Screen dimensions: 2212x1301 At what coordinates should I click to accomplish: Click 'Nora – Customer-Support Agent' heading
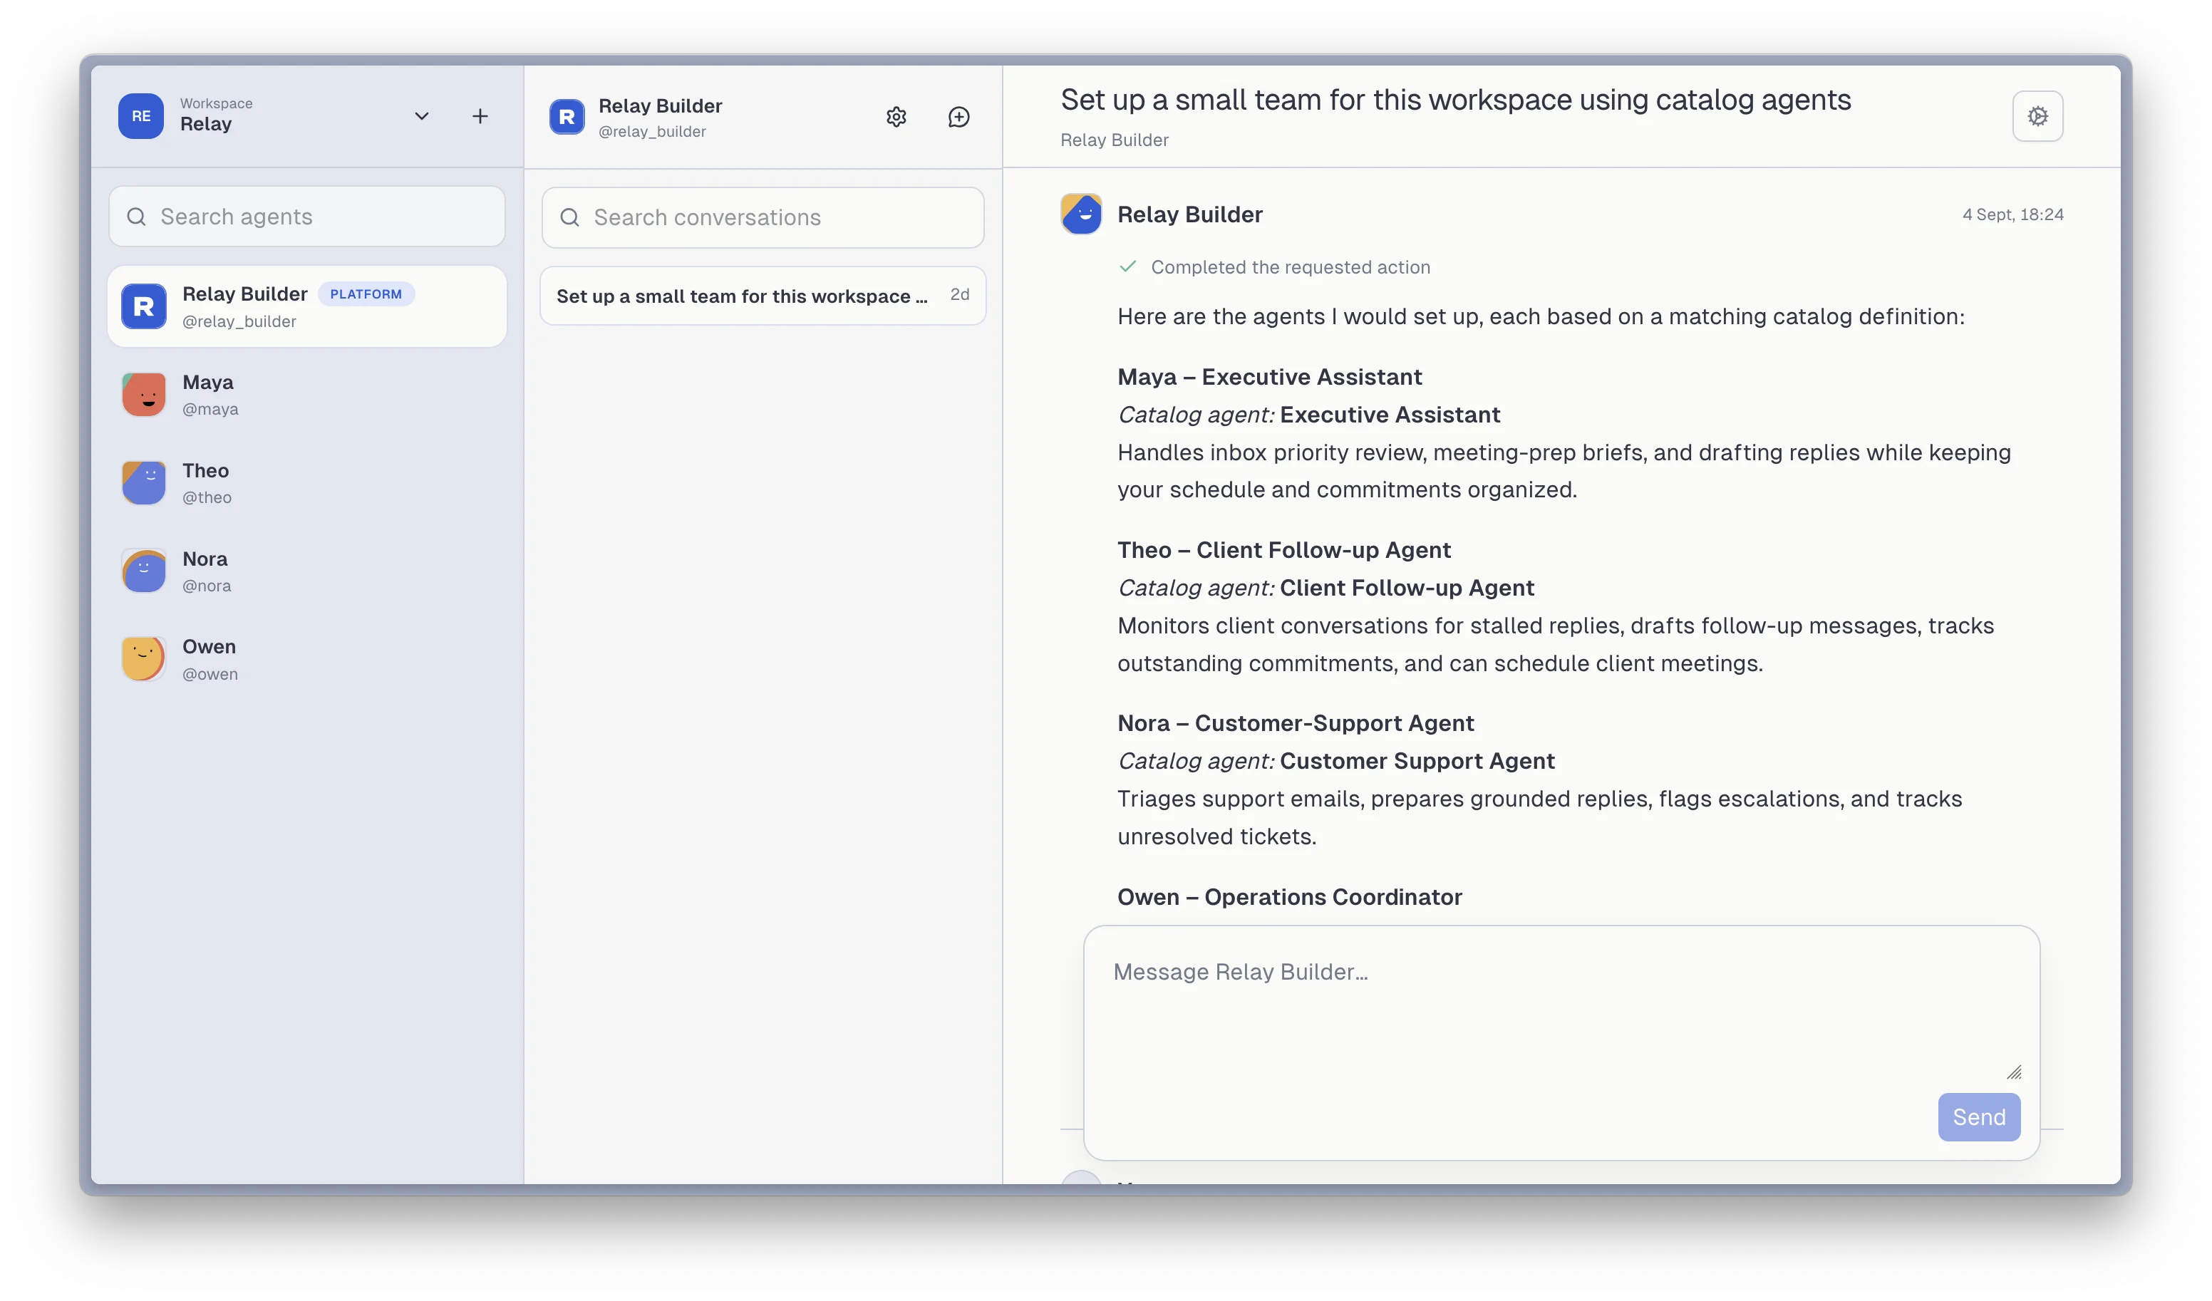pyautogui.click(x=1296, y=722)
